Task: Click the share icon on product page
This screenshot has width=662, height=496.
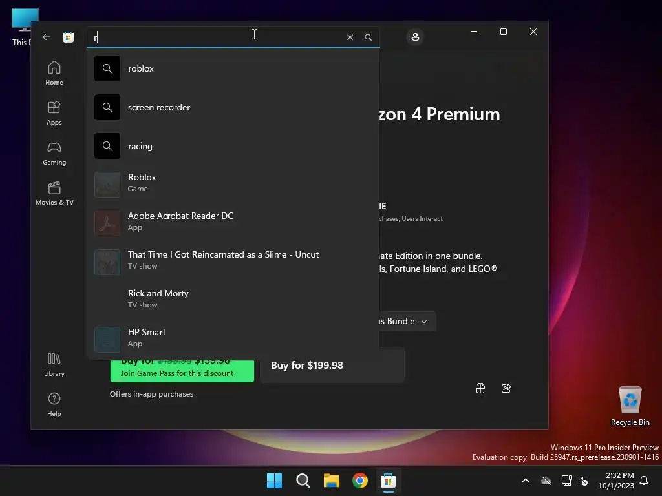Action: [506, 388]
